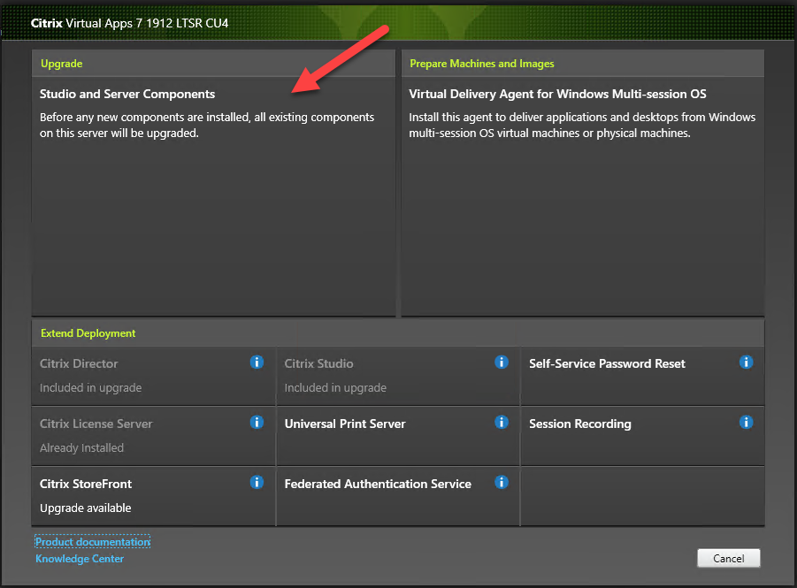797x588 pixels.
Task: Click Citrix Virtual Apps 7 1912 title
Action: click(x=130, y=23)
